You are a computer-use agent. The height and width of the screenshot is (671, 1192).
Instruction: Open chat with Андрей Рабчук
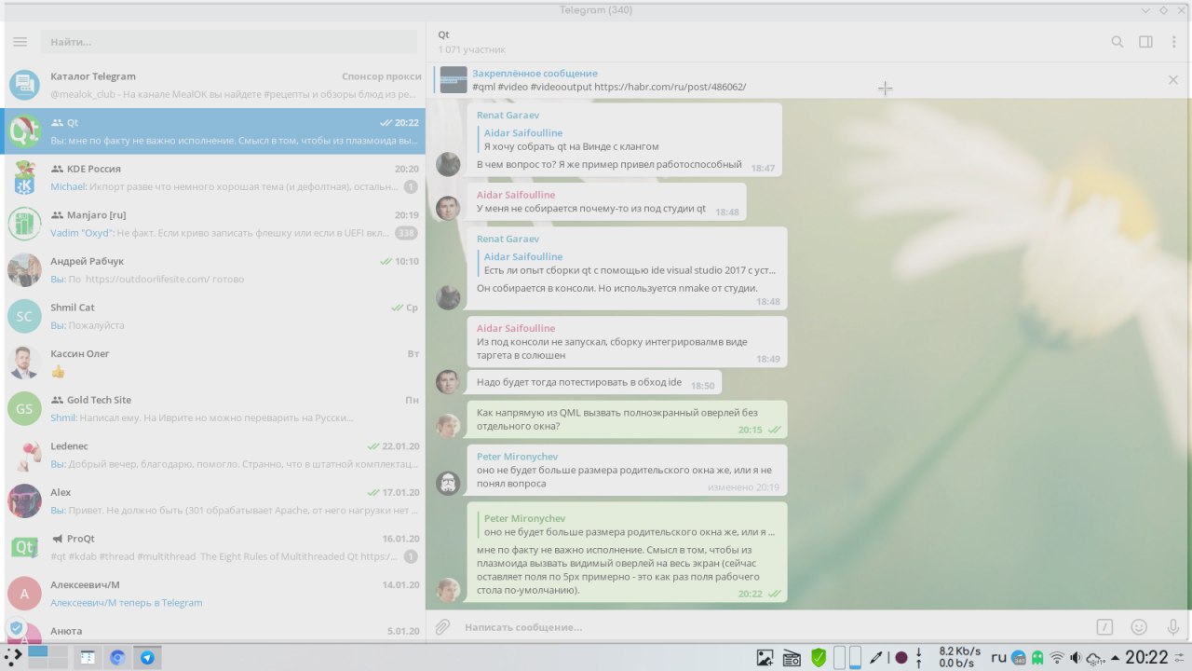click(x=214, y=270)
